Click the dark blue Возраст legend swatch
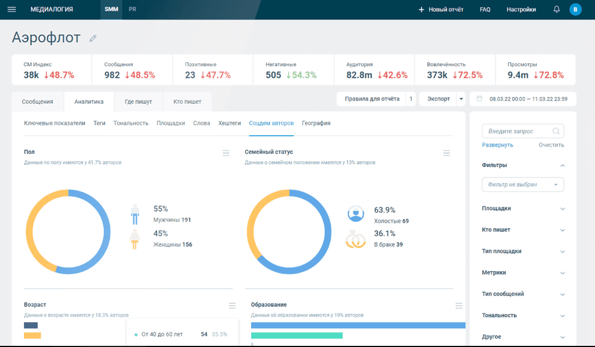 [x=31, y=325]
